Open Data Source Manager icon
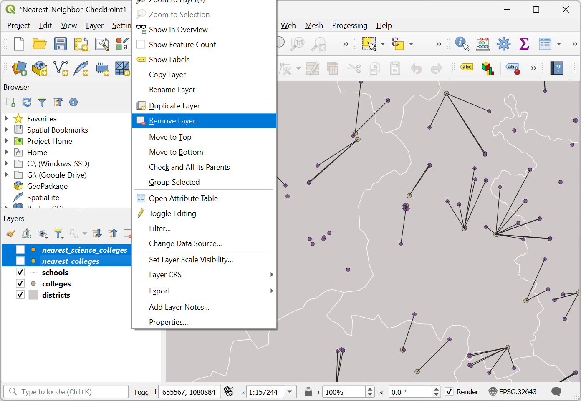Image resolution: width=581 pixels, height=401 pixels. pos(19,68)
